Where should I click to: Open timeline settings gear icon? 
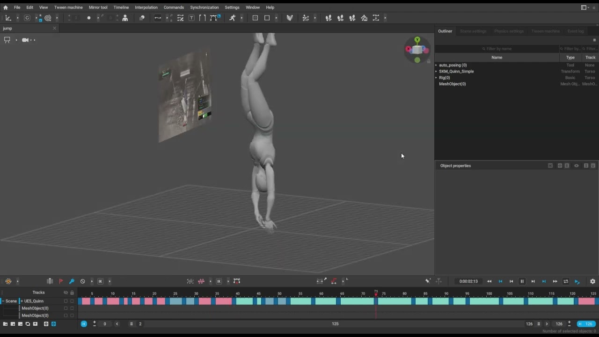pos(592,281)
